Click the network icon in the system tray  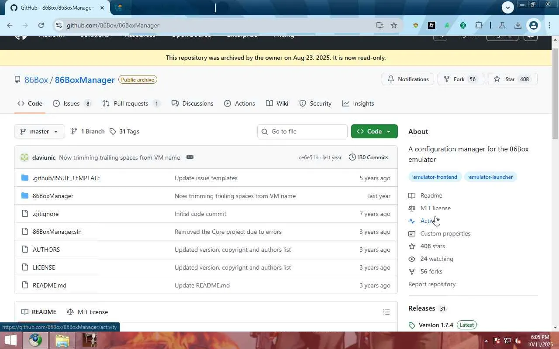point(507,341)
